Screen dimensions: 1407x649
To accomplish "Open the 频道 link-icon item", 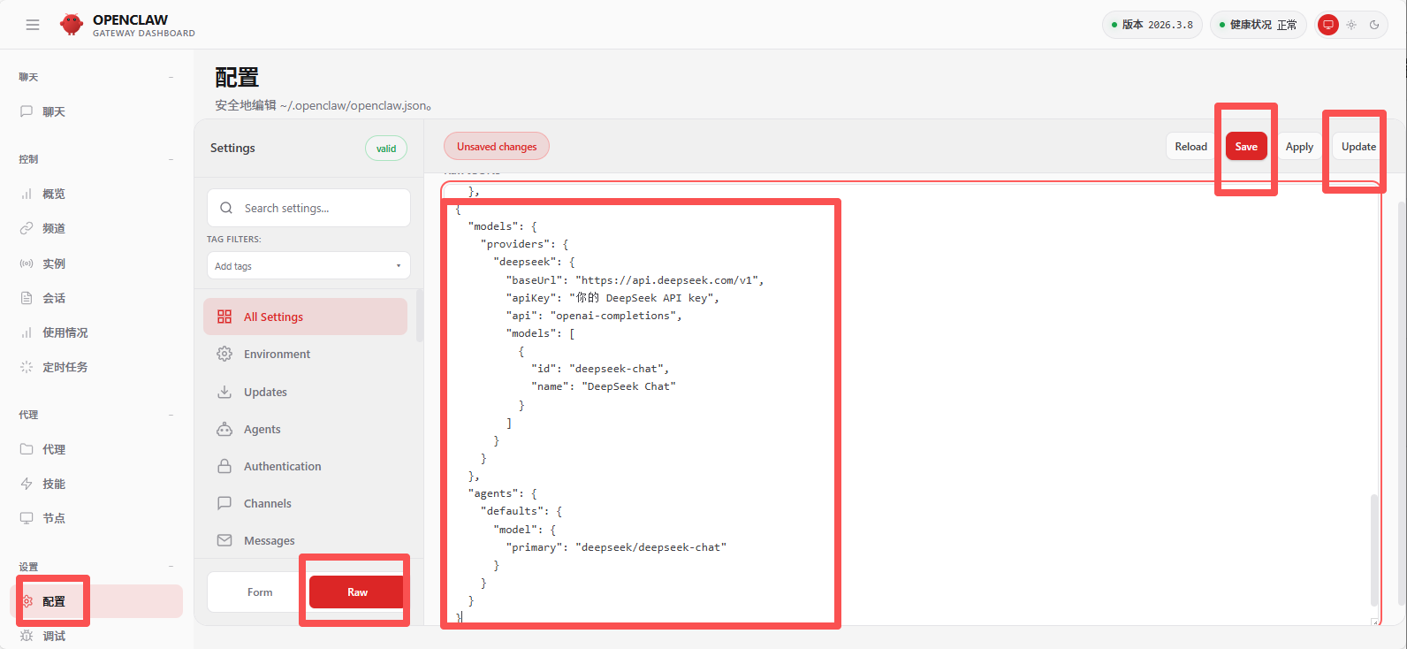I will [x=96, y=228].
